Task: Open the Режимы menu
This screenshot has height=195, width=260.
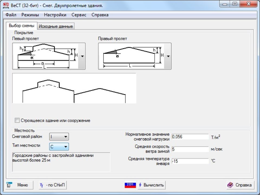Action: (30, 15)
